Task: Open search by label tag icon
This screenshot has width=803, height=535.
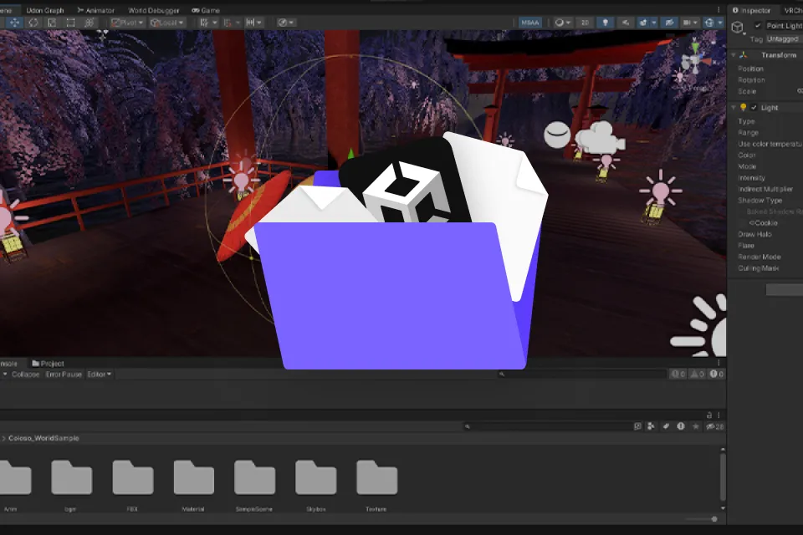Action: click(666, 426)
